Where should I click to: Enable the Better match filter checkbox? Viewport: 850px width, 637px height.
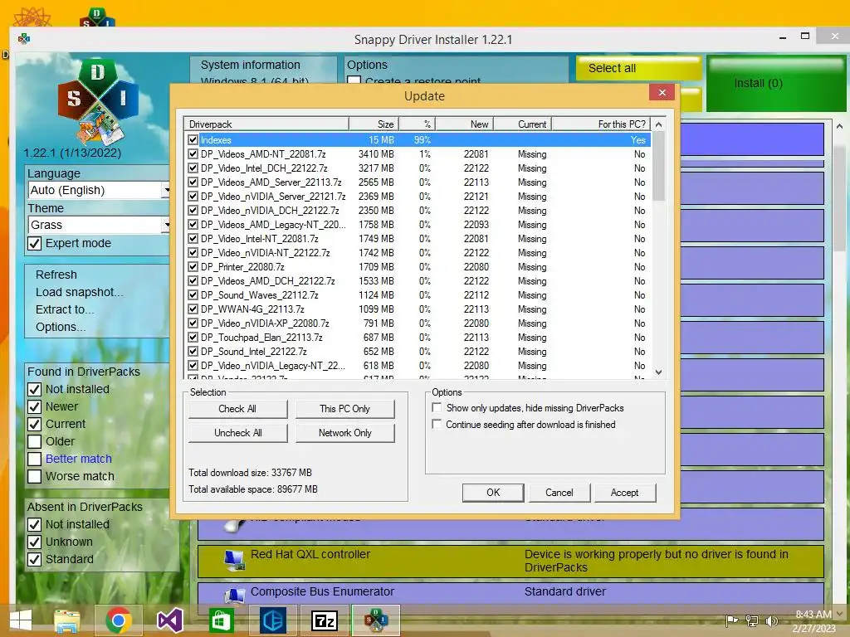35,459
